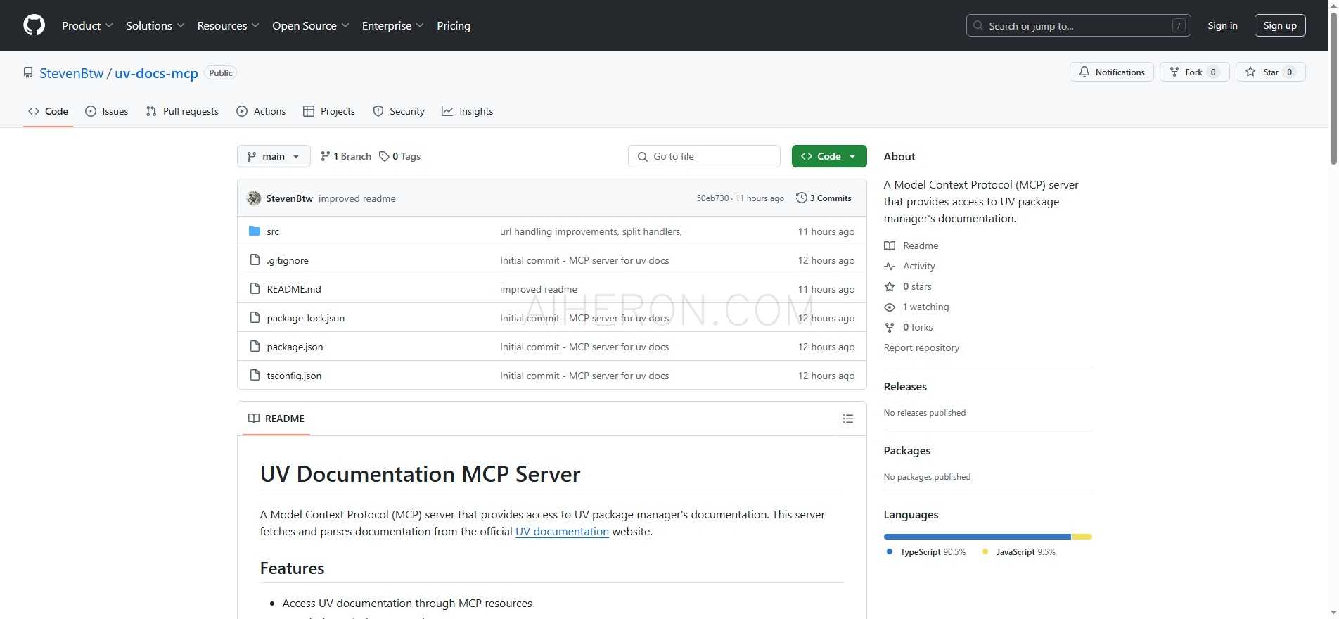Click the Sign in link
Image resolution: width=1339 pixels, height=619 pixels.
tap(1222, 25)
